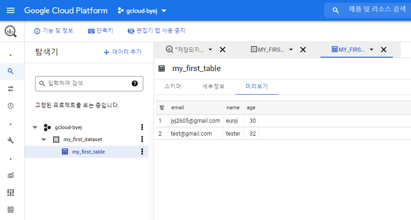Open the wrench admin icon in sidebar
Image resolution: width=411 pixels, height=220 pixels.
(x=11, y=141)
